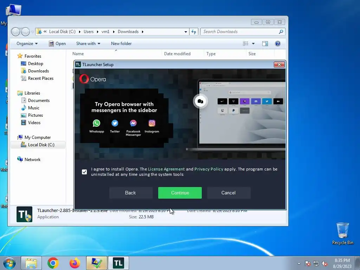
Task: Open the view options dropdown arrow
Action: (x=253, y=44)
